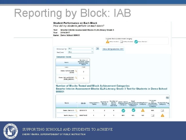This screenshot has height=140, width=186.
Task: Click the Editing Achievement Category column header
Action: pos(143,103)
